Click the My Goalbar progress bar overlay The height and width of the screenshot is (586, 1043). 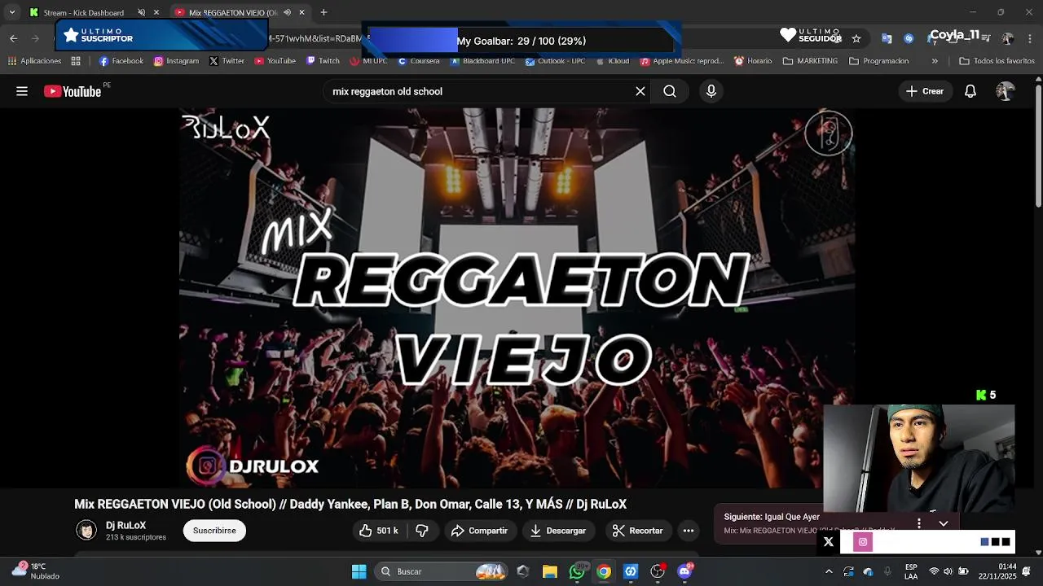521,41
